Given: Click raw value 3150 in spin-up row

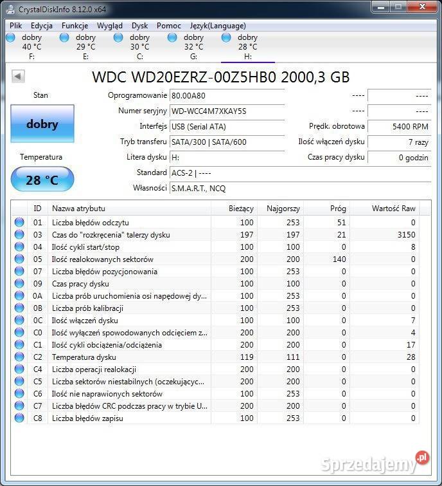Looking at the screenshot, I should click(407, 234).
